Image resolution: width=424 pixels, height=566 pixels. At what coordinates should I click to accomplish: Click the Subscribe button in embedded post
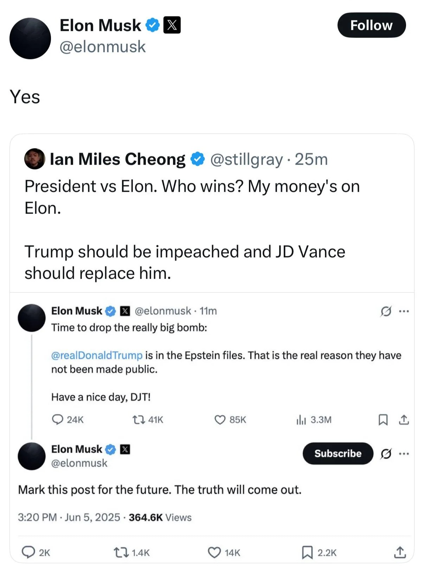click(x=338, y=453)
